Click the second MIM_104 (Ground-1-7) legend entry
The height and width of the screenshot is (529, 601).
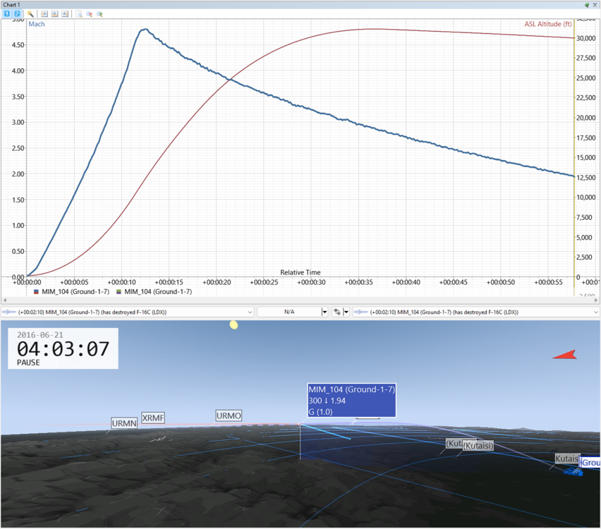[158, 292]
